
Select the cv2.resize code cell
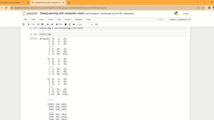113,28
